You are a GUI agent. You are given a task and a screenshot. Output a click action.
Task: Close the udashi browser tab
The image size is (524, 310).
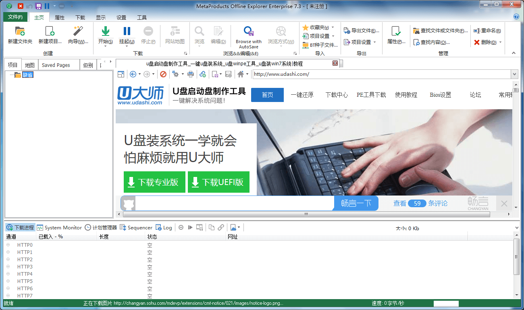coord(335,63)
